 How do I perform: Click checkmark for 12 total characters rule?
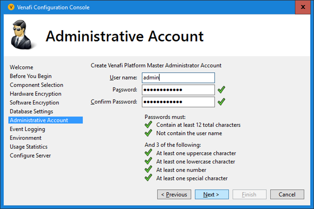(x=148, y=125)
